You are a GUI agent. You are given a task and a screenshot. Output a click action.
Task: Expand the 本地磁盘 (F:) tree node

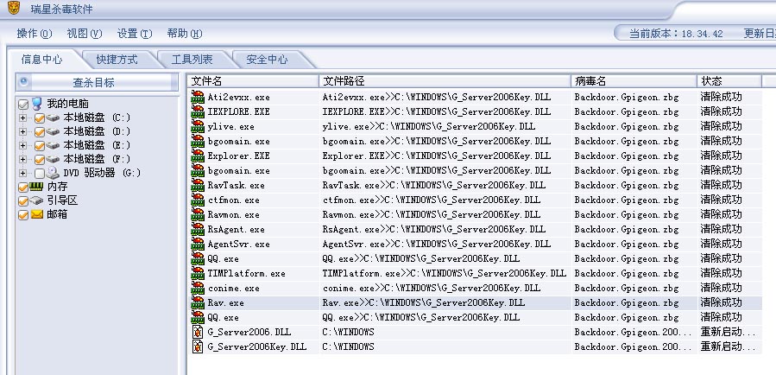click(x=22, y=160)
